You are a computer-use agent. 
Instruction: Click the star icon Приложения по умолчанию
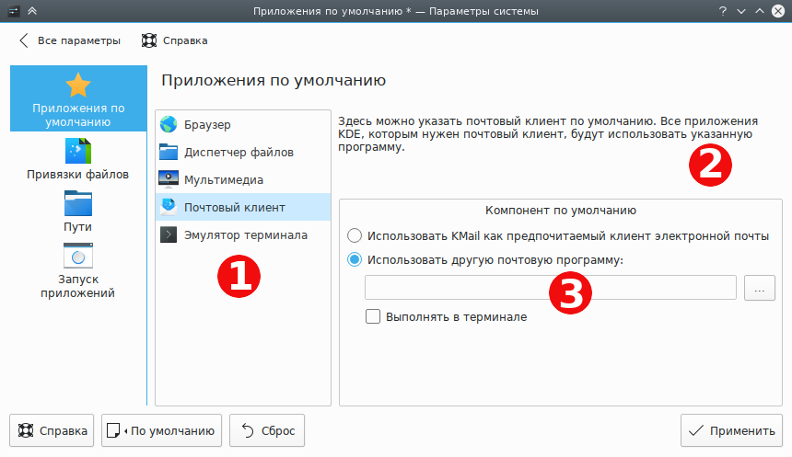(x=77, y=86)
